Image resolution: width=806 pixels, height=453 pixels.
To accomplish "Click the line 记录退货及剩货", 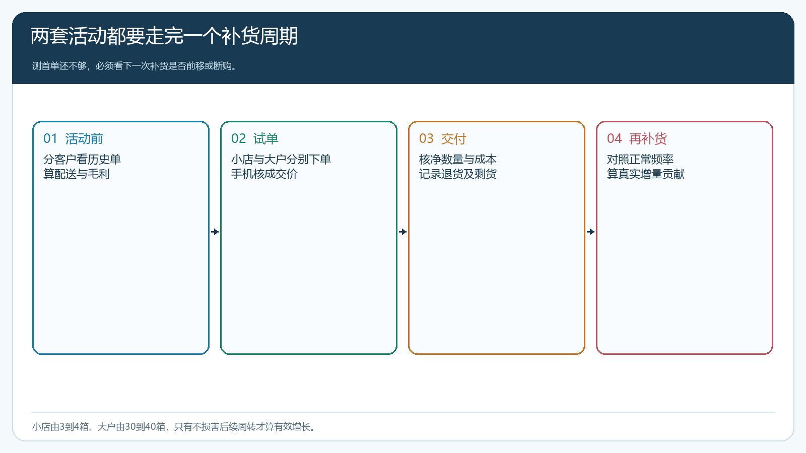I will [458, 174].
